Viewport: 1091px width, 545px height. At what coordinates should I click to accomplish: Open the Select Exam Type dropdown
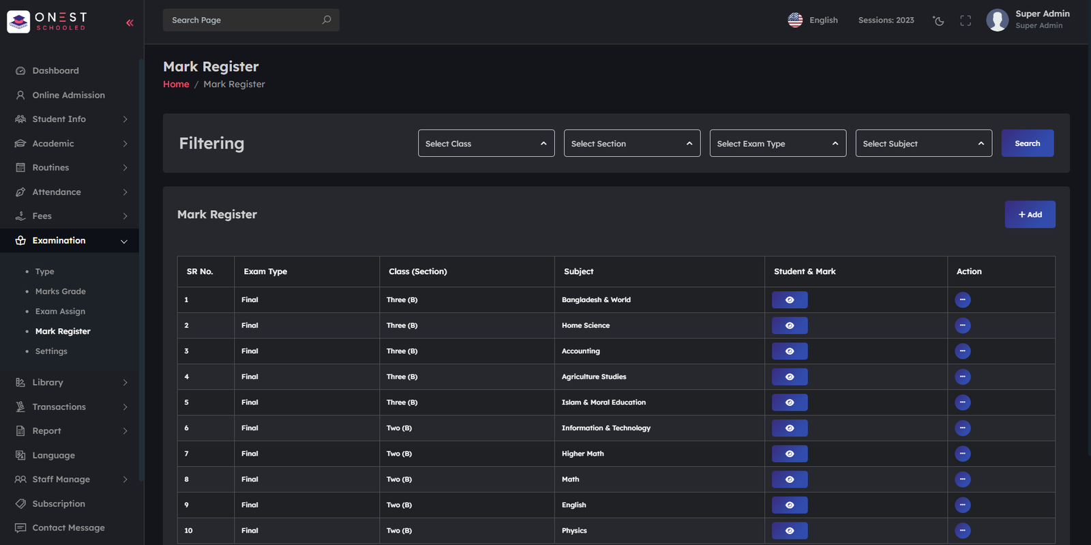click(x=778, y=143)
